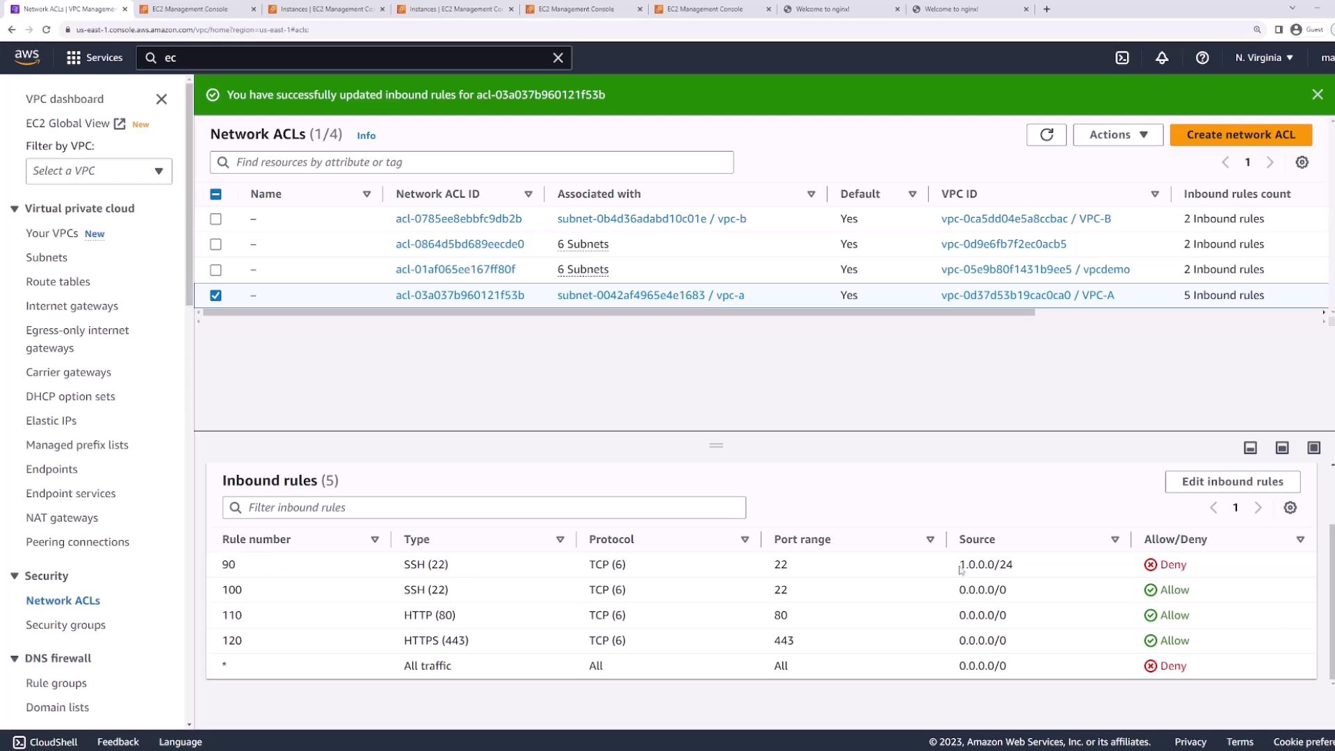
Task: Open inbound rules preferences gear
Action: [1290, 508]
